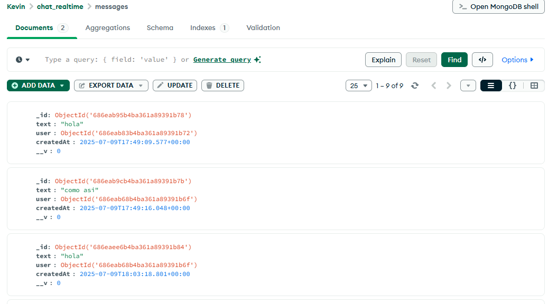This screenshot has width=548, height=304.
Task: Click the UPDATE button
Action: coord(175,85)
